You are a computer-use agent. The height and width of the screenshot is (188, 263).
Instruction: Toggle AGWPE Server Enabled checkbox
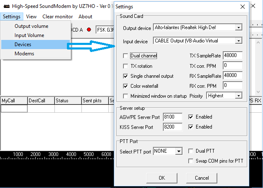click(x=191, y=117)
